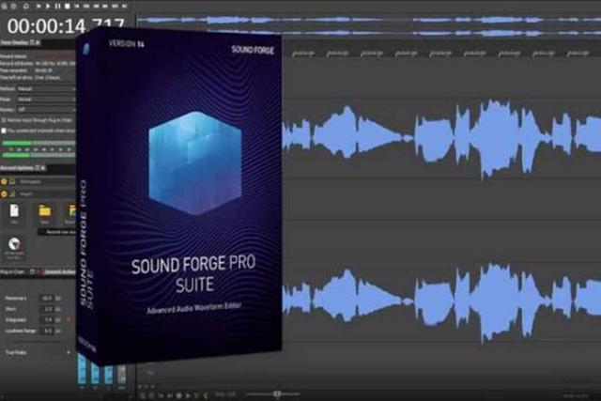This screenshot has height=401, width=601.
Task: Enable the second checkbox under Monitor dropdown
Action: click(x=5, y=130)
